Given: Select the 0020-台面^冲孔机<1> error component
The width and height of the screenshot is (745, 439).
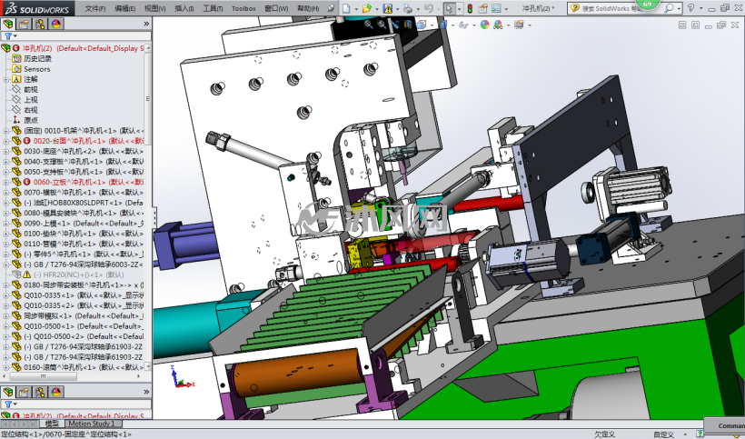Looking at the screenshot, I should (x=88, y=141).
